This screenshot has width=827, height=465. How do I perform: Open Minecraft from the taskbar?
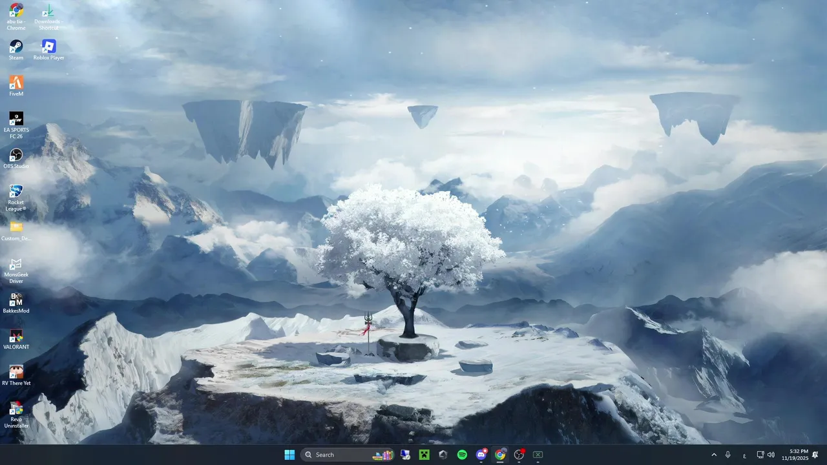424,455
